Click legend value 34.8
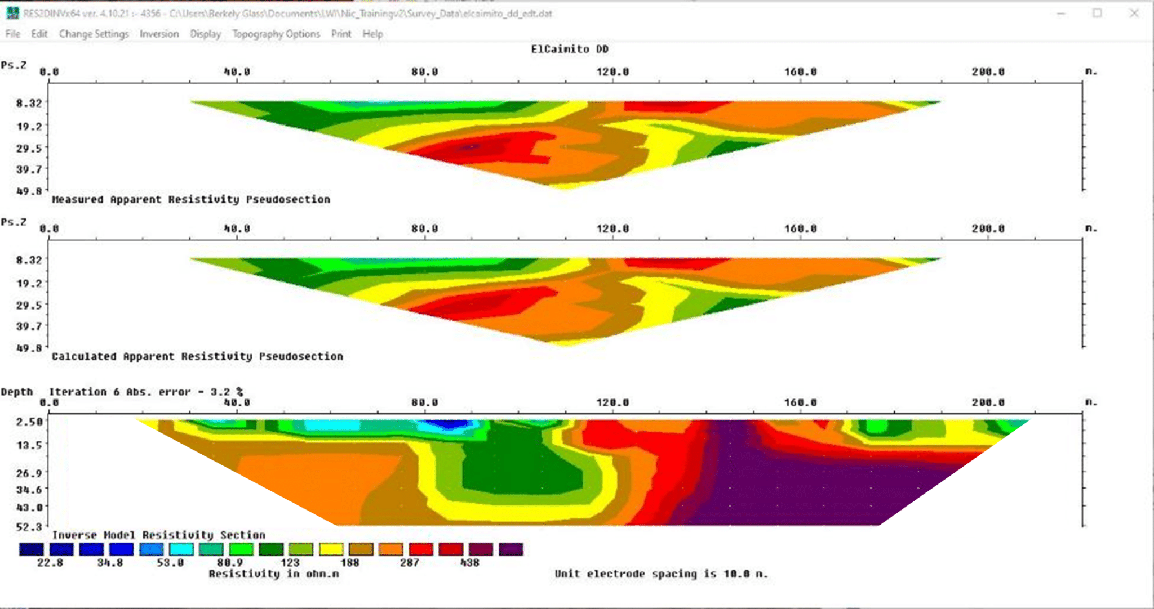 coord(110,562)
